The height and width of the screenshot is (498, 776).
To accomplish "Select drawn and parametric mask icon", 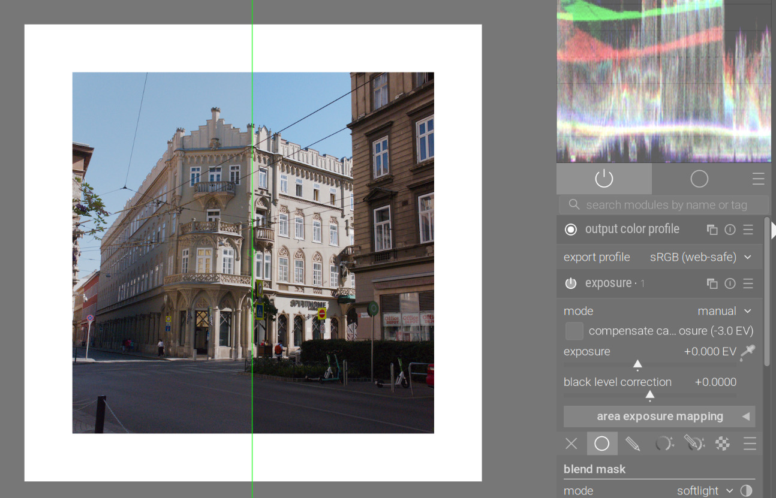I will click(694, 443).
